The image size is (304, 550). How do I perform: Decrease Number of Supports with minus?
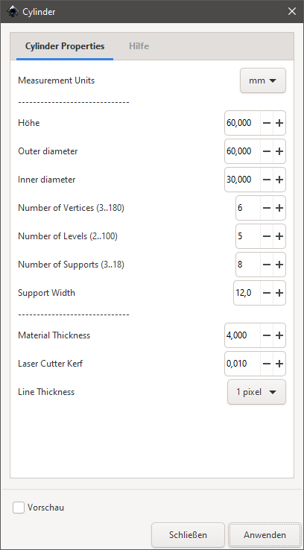point(267,265)
